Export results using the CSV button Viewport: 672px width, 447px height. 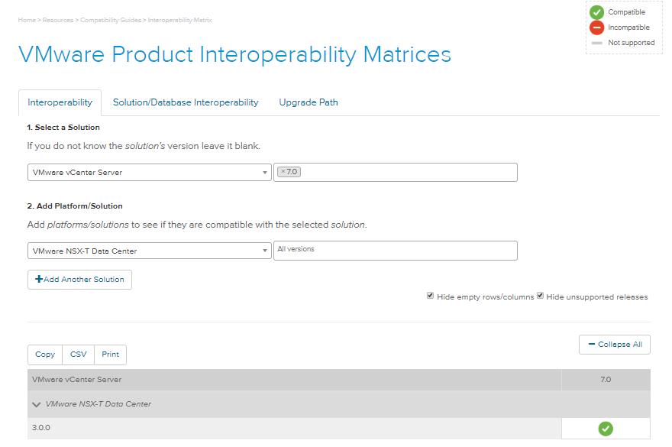pyautogui.click(x=79, y=355)
